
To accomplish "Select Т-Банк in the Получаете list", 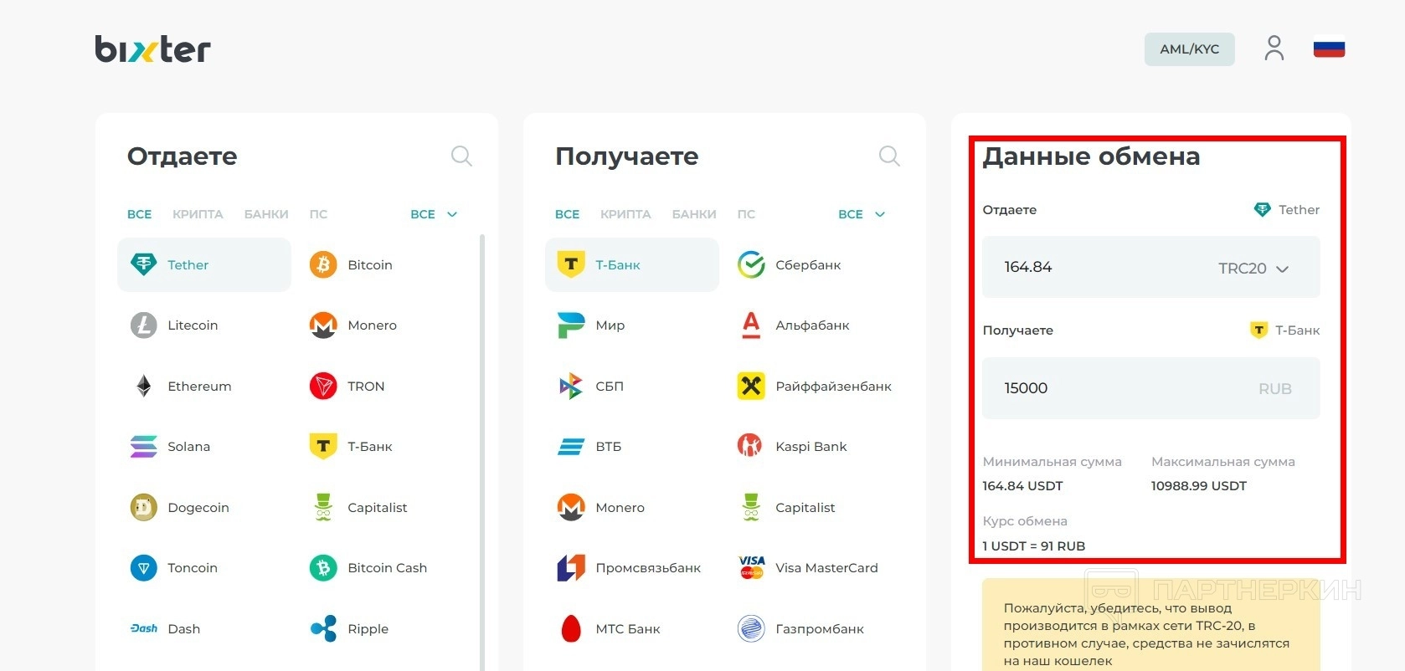I will (x=632, y=264).
